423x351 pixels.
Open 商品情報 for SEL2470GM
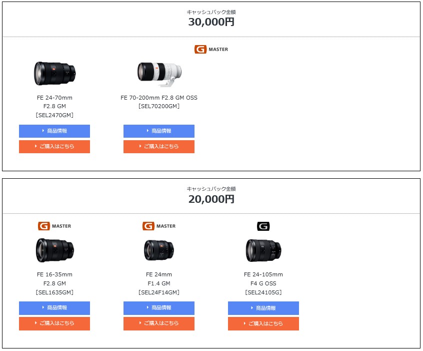(54, 131)
